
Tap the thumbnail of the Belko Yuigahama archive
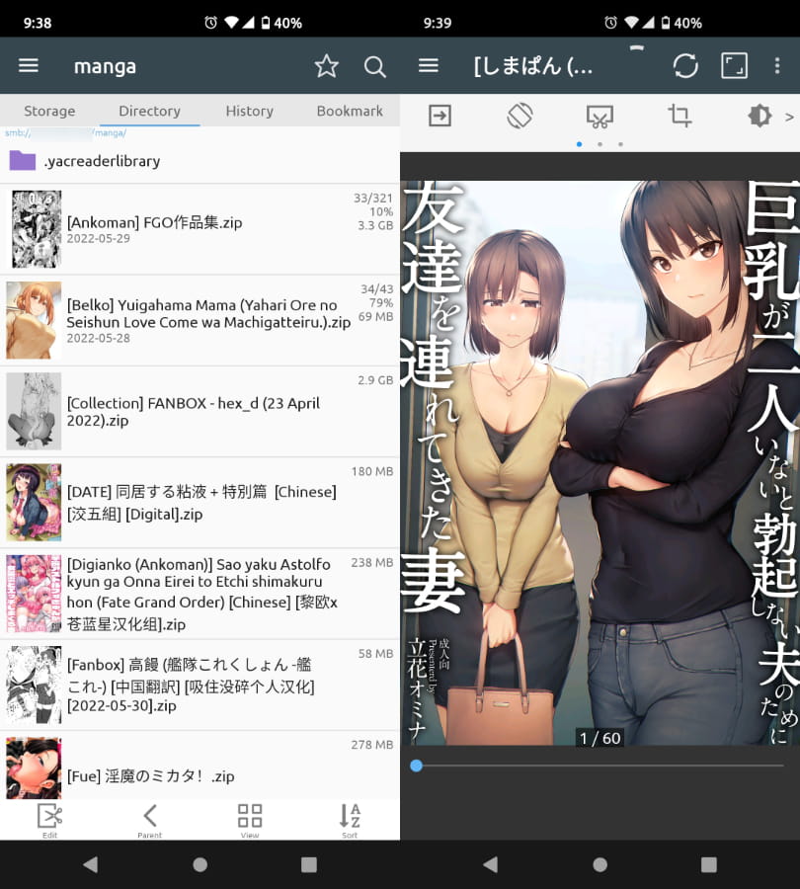click(x=34, y=320)
